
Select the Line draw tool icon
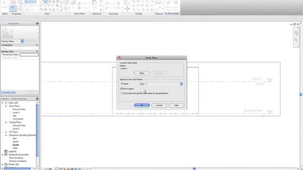(x=42, y=2)
